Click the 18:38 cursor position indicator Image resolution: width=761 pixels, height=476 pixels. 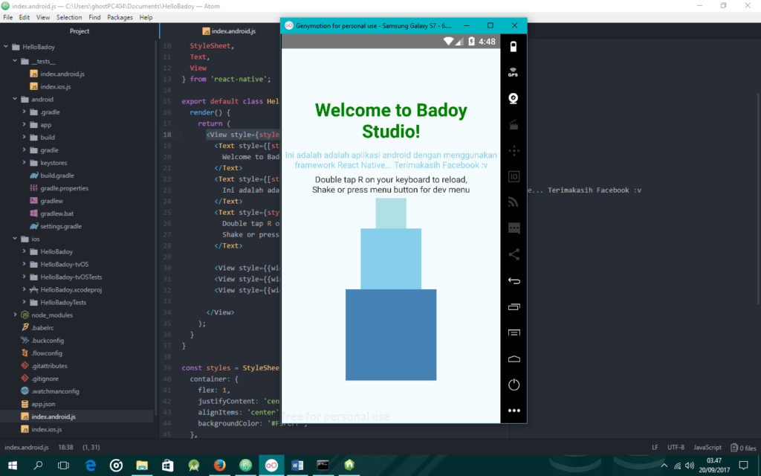coord(65,447)
